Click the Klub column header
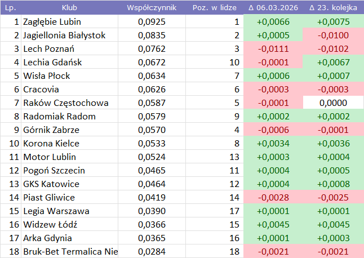This screenshot has height=258, width=364. click(69, 8)
